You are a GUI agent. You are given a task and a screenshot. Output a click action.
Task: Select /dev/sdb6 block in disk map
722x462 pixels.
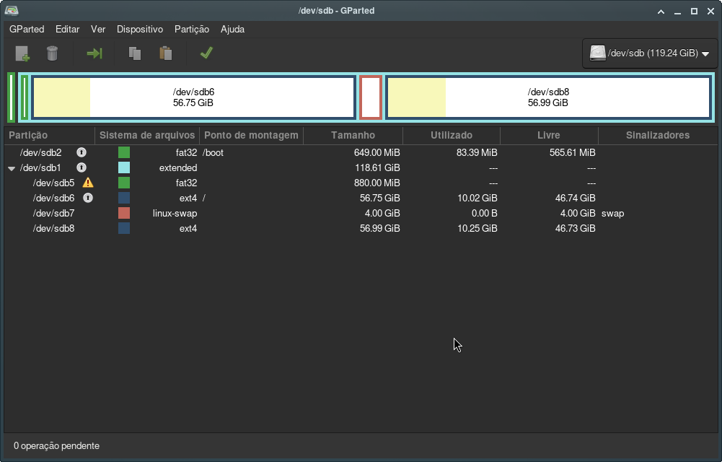(x=193, y=97)
